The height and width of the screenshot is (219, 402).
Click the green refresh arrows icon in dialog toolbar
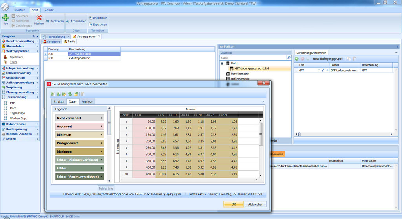click(70, 94)
